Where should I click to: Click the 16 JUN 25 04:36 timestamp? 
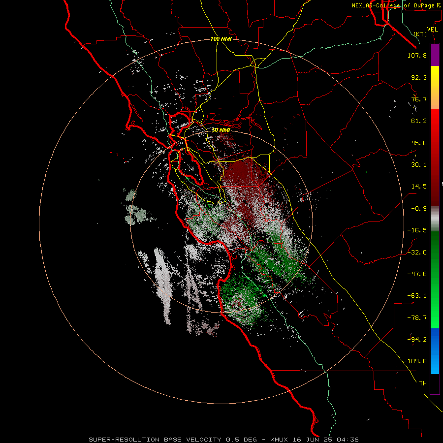pos(326,440)
